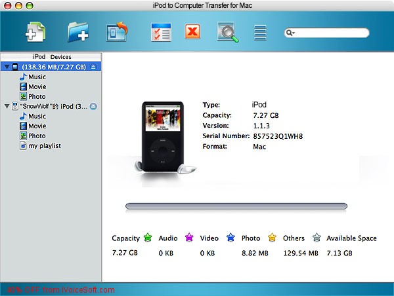Image resolution: width=394 pixels, height=296 pixels.
Task: Click the version value 1.1.3
Action: click(x=261, y=126)
